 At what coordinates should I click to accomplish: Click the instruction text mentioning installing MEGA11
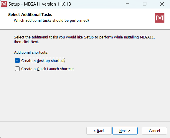(84, 39)
